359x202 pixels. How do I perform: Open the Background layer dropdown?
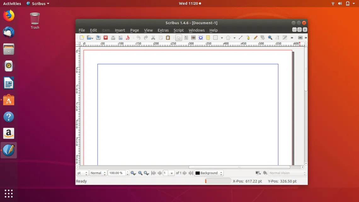point(209,173)
